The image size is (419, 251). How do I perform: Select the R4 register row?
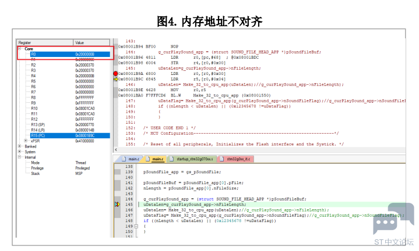pyautogui.click(x=71, y=76)
